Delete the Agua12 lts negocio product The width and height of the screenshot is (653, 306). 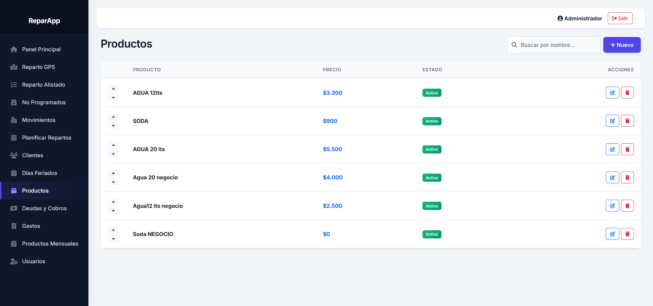627,206
